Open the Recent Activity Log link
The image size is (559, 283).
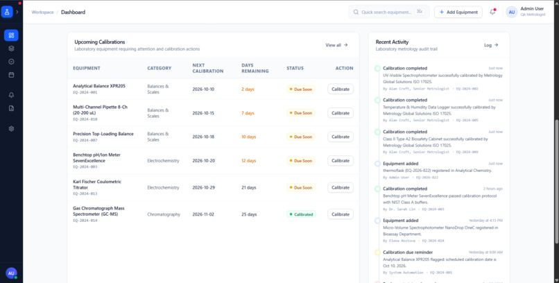(491, 45)
